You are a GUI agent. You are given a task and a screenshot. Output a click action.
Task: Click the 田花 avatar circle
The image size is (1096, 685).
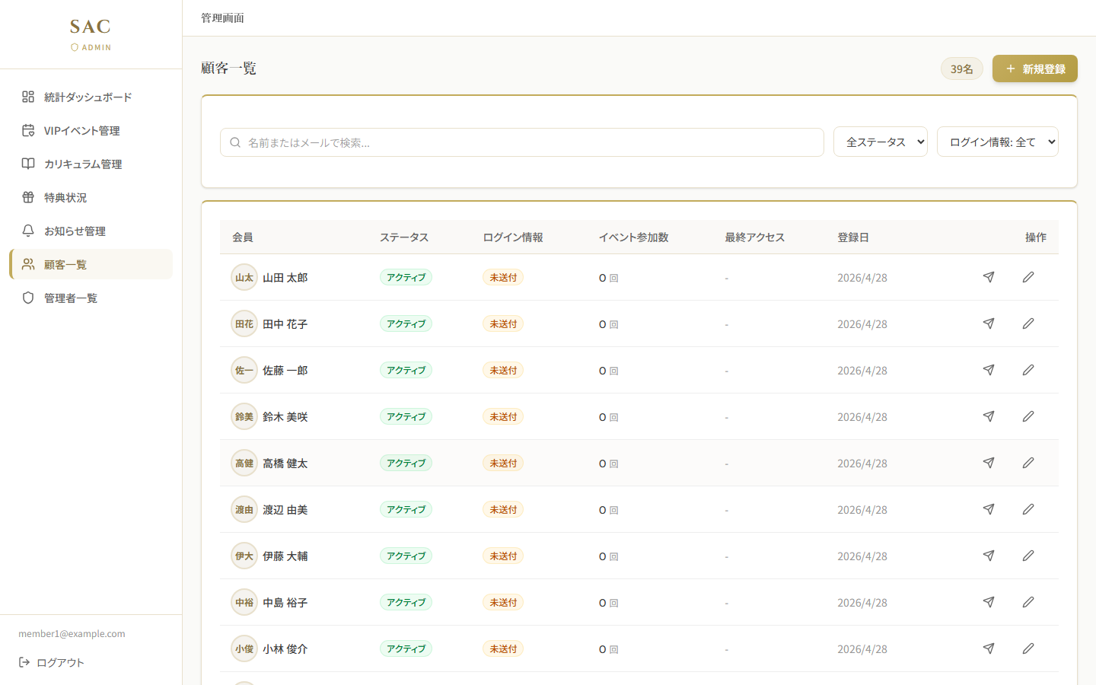244,323
